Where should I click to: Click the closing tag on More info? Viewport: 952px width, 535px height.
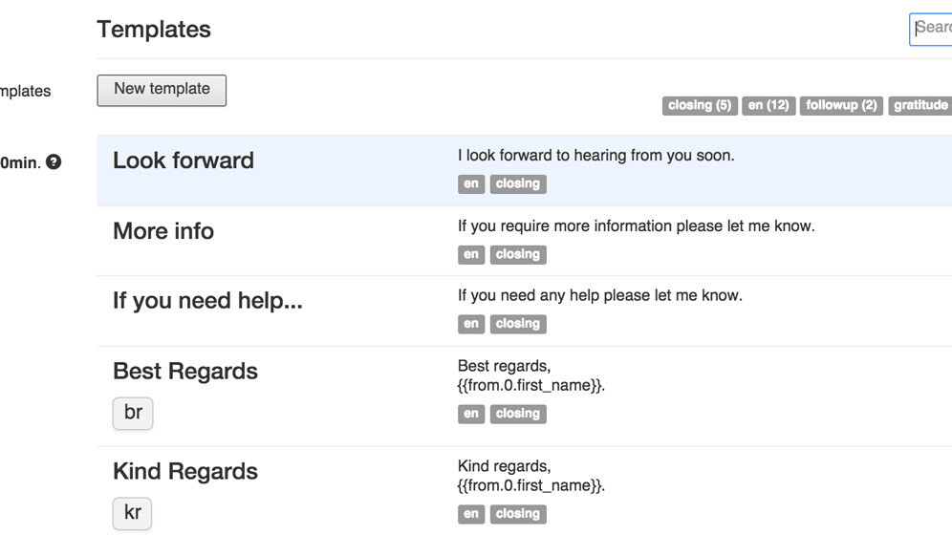[518, 255]
